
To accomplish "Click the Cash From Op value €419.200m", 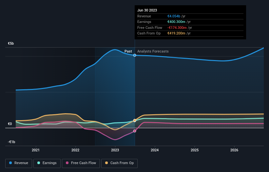I will tap(176, 33).
